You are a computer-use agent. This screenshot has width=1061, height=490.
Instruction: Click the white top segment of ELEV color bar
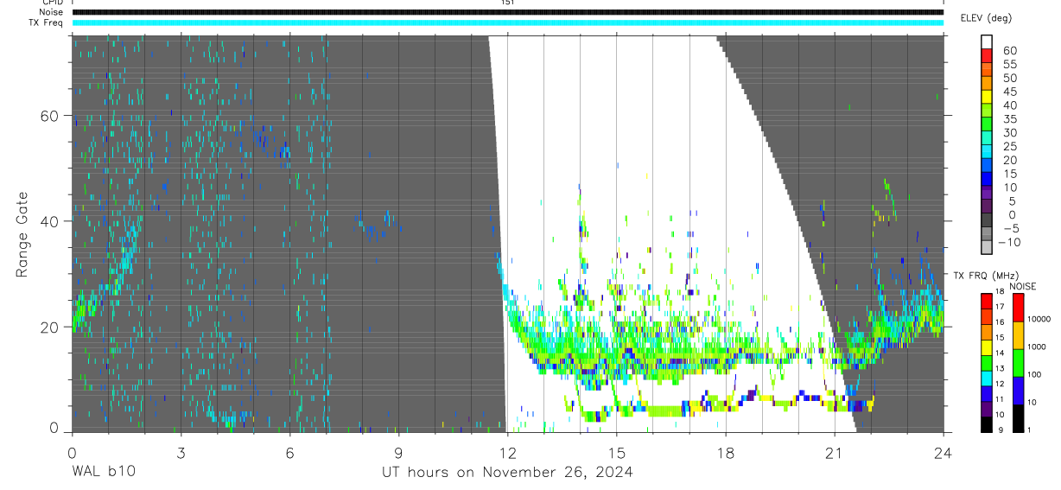coord(987,41)
